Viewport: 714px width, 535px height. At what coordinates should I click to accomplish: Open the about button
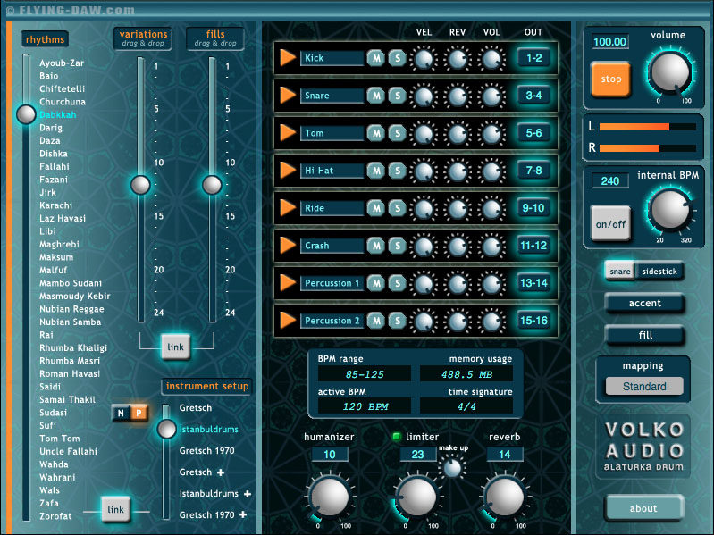click(x=643, y=508)
